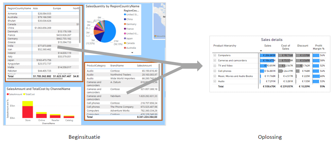
Task: Select the China legend marker
Action: [124, 19]
